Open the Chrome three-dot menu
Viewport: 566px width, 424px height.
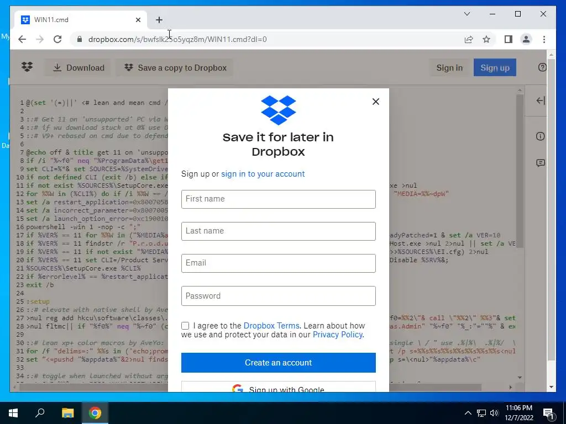[x=544, y=39]
